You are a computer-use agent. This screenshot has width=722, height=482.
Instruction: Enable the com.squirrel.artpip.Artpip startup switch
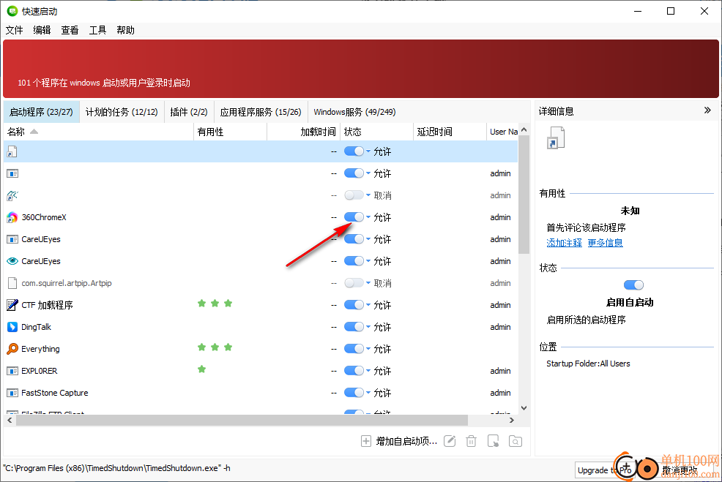point(354,283)
